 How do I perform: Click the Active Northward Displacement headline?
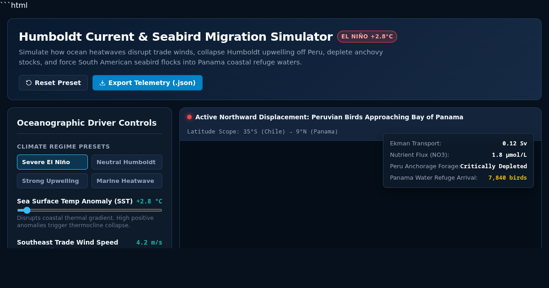[329, 117]
